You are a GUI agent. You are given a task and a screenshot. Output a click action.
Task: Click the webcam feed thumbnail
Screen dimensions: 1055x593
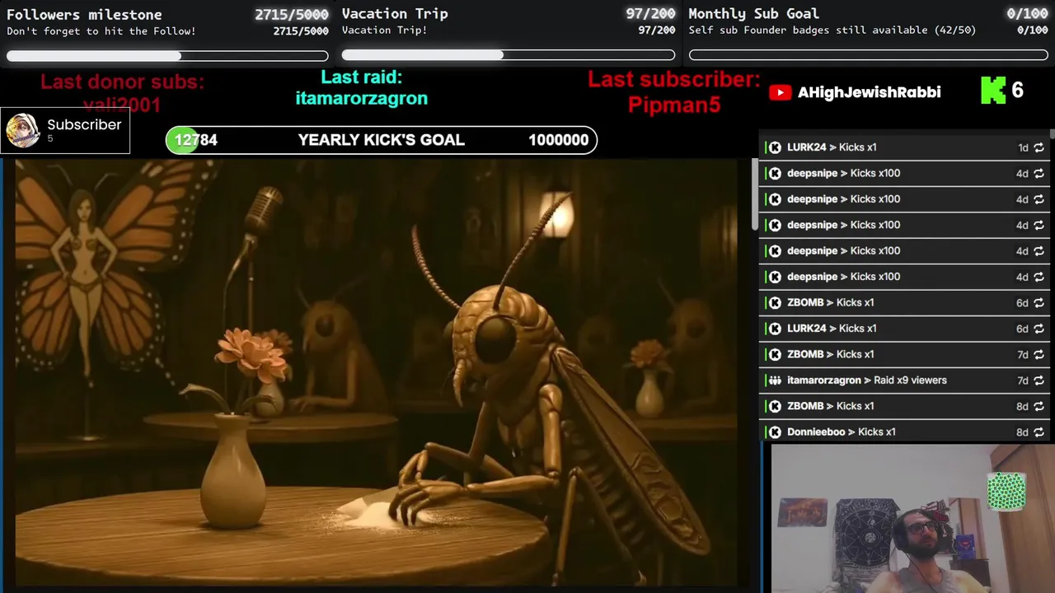point(912,519)
